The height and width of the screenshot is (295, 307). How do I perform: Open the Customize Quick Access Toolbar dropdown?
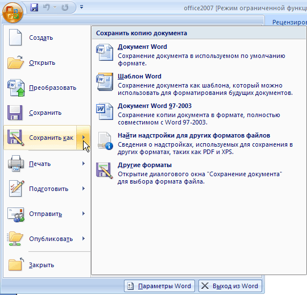[x=82, y=7]
